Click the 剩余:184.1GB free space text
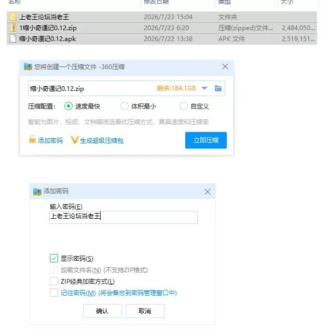The height and width of the screenshot is (332, 329). coord(176,88)
